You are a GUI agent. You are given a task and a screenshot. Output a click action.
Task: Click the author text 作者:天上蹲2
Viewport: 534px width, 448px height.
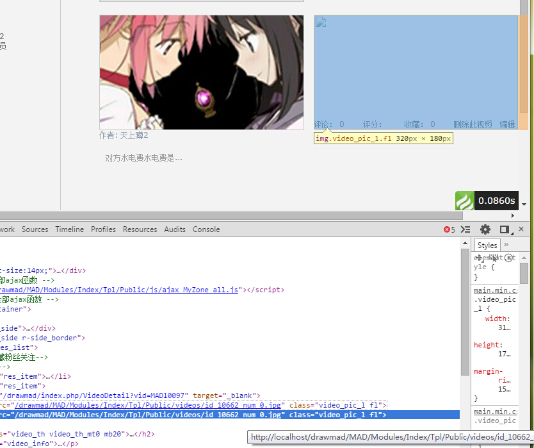pyautogui.click(x=124, y=136)
